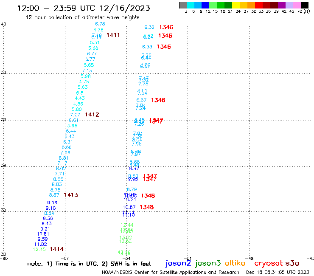Click the green wave height value "12.45"
314x276 pixels.
coord(39,249)
